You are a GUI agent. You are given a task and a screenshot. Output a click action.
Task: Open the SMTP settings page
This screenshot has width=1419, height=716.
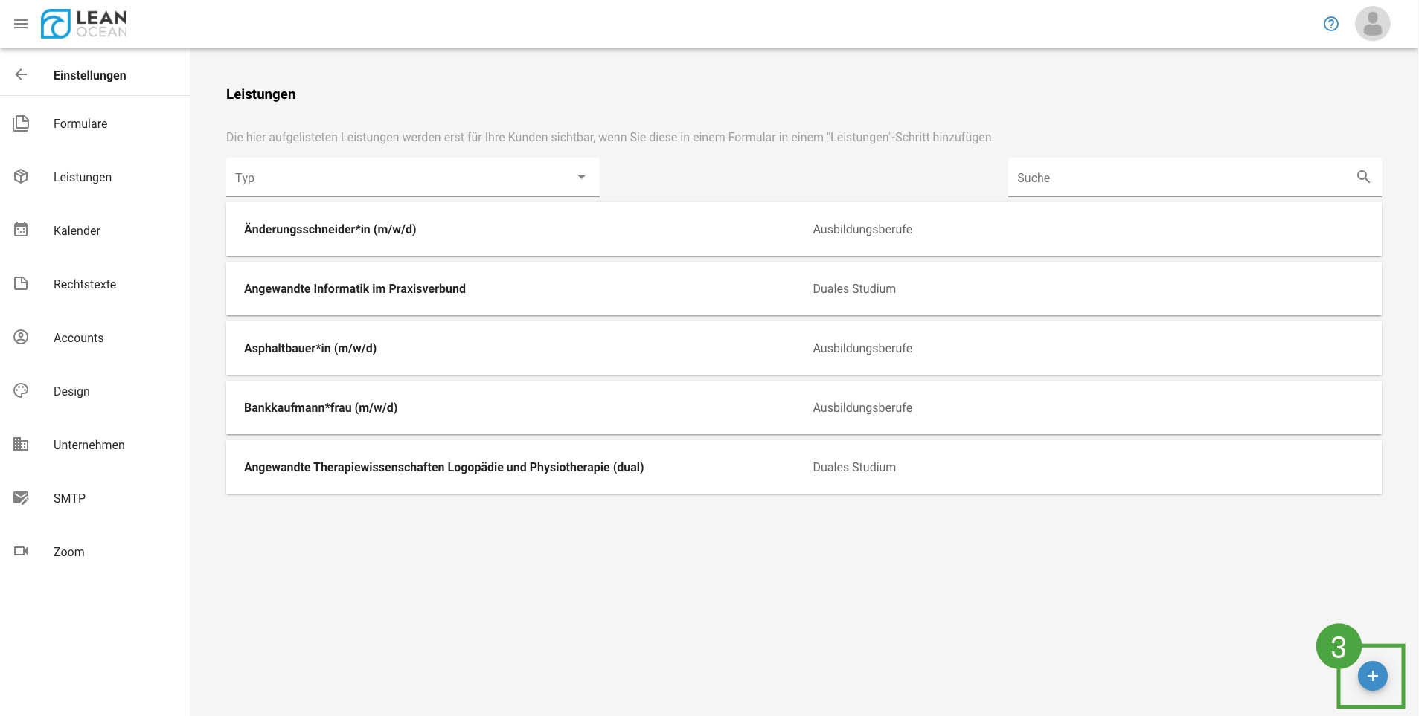[69, 498]
